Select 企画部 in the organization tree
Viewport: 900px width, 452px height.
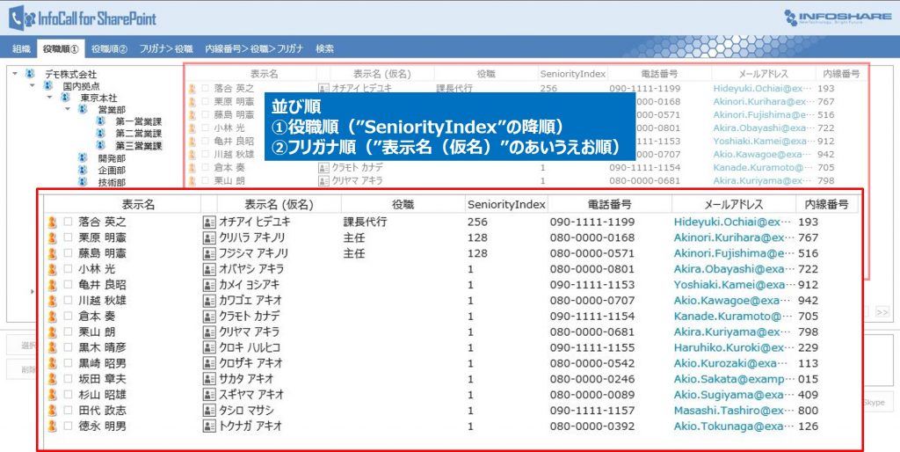112,170
